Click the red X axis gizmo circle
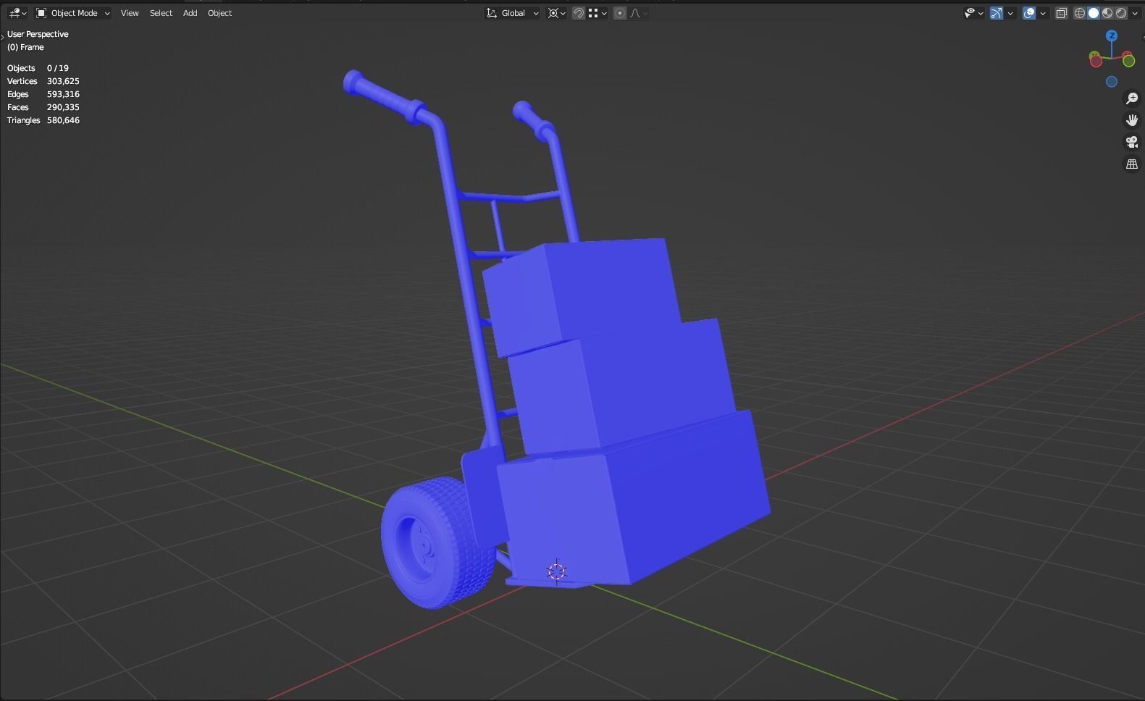This screenshot has height=701, width=1145. 1096,61
